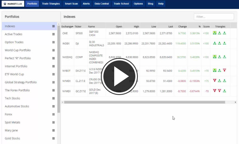Open menu icon for Internet Portfolio
The width and height of the screenshot is (239, 144).
point(54,66)
